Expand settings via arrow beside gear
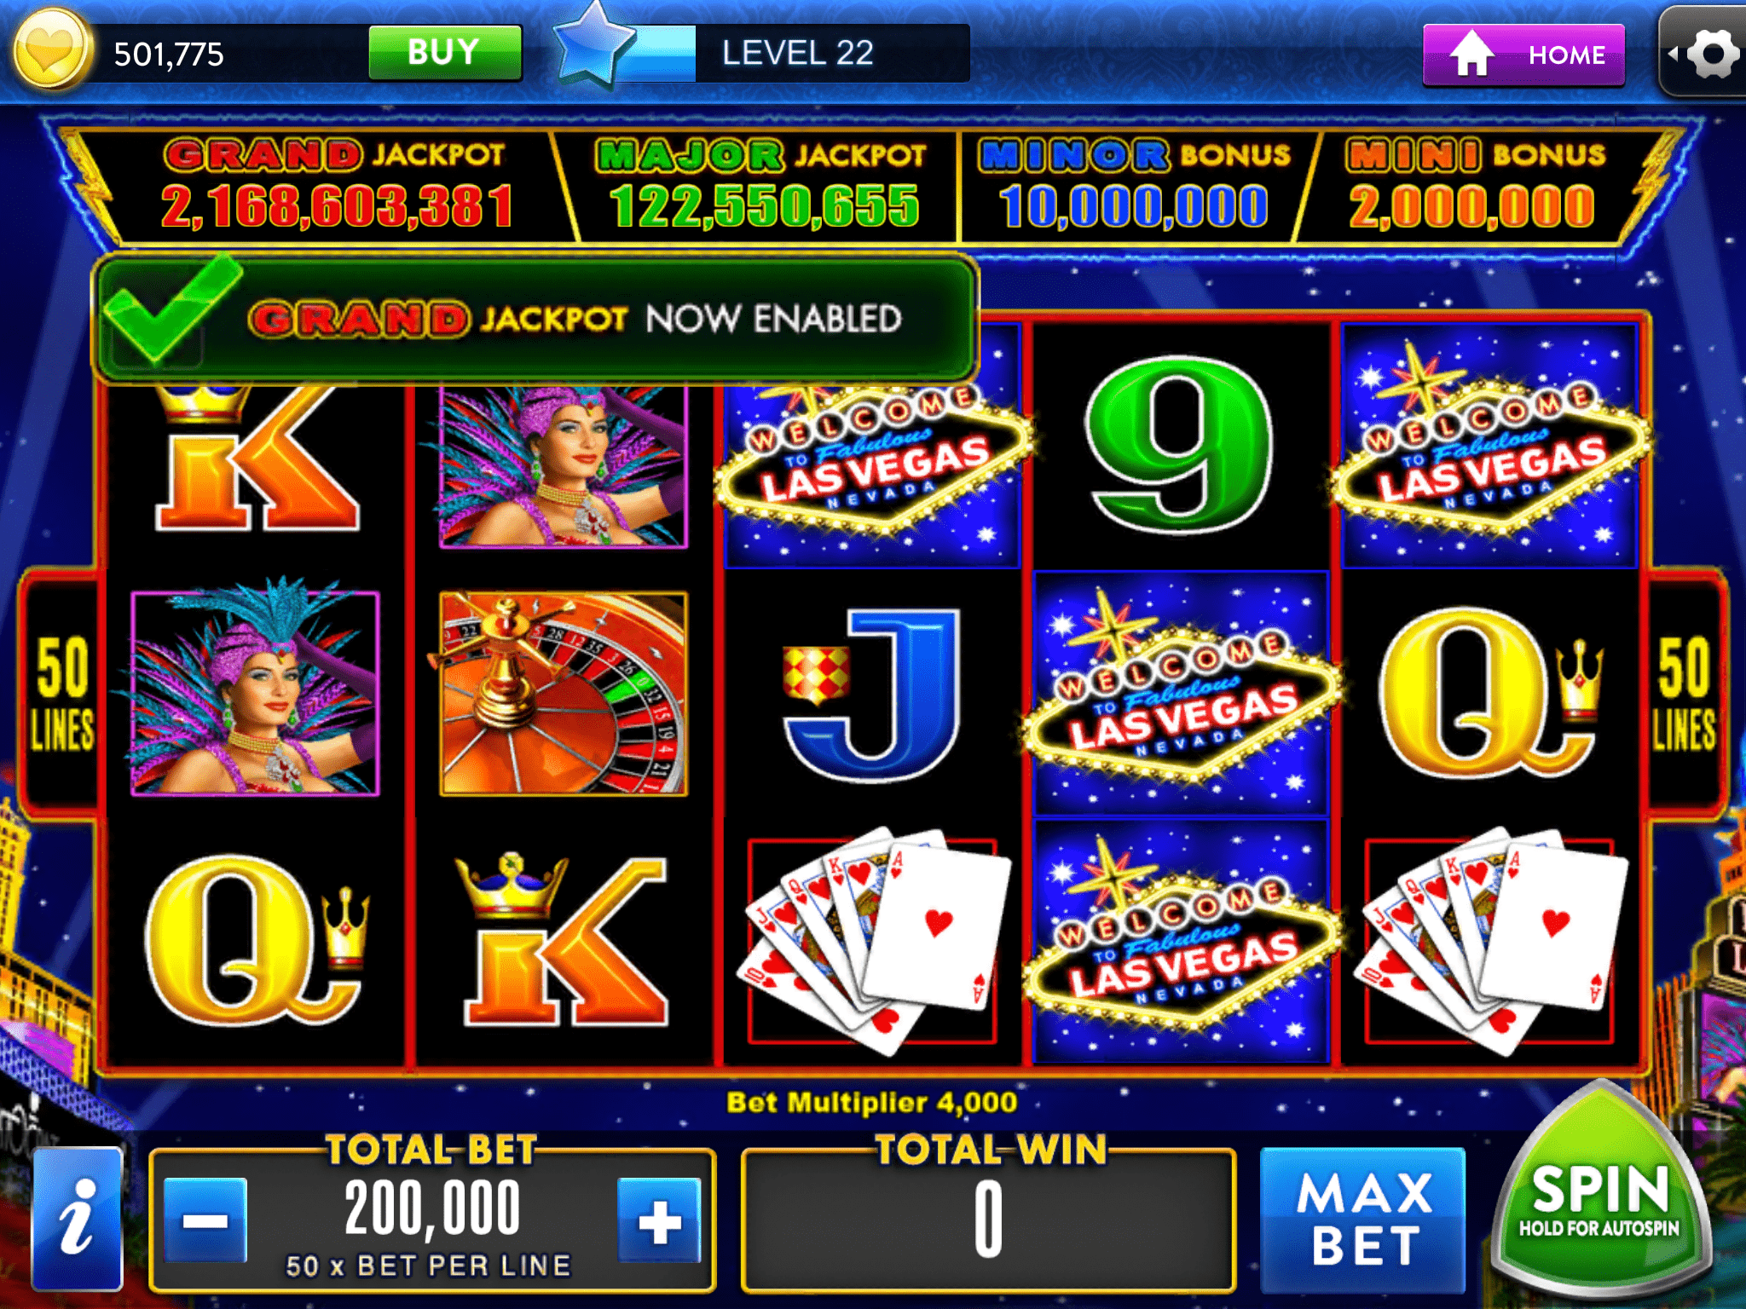 [x=1673, y=54]
